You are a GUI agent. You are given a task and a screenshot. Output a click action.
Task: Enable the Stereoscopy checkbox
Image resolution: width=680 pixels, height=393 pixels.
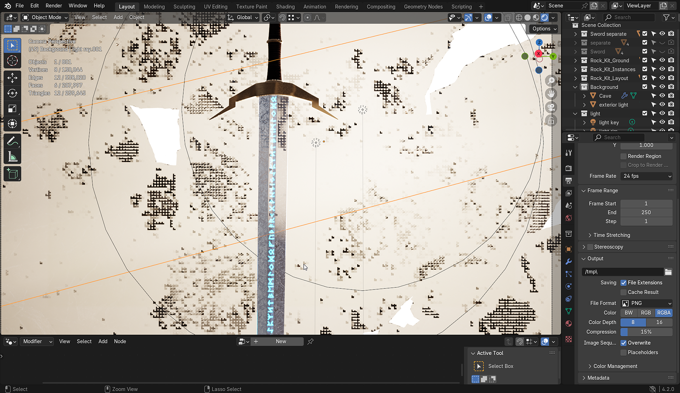(x=590, y=247)
